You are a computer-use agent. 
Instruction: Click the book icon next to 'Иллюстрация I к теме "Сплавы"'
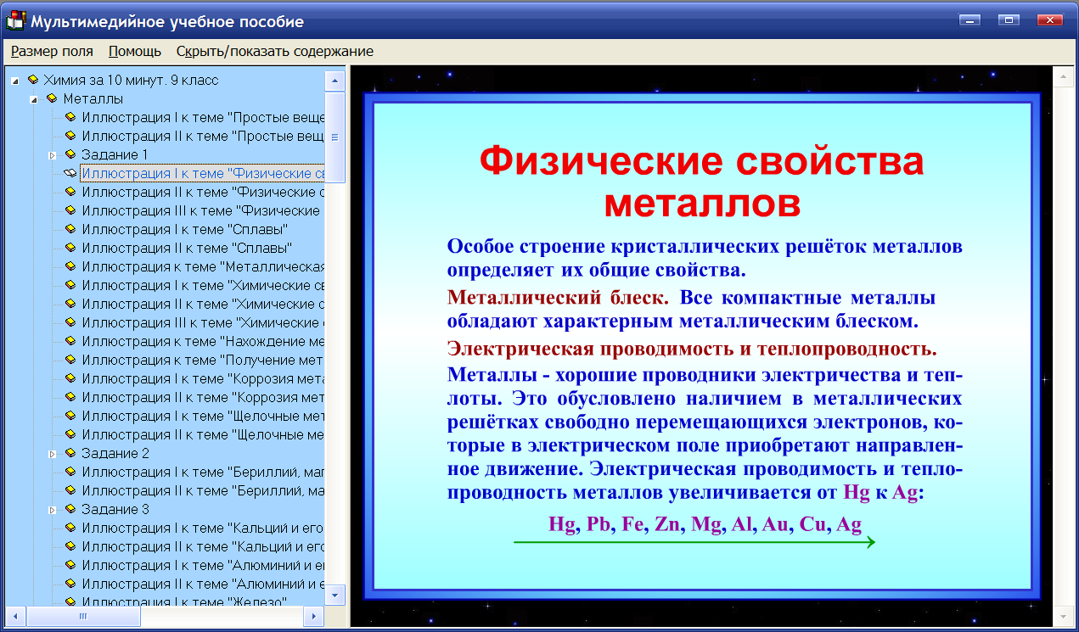click(70, 230)
